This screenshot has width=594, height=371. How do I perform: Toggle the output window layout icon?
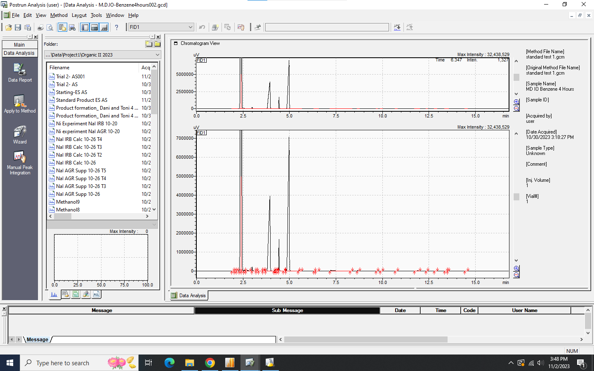tap(104, 27)
